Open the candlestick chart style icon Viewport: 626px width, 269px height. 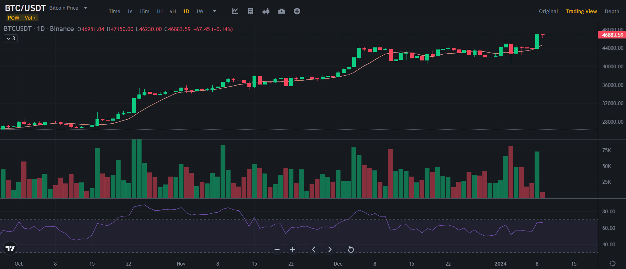pyautogui.click(x=266, y=11)
